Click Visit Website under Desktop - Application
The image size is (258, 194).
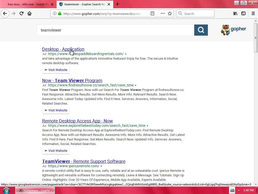tap(56, 70)
